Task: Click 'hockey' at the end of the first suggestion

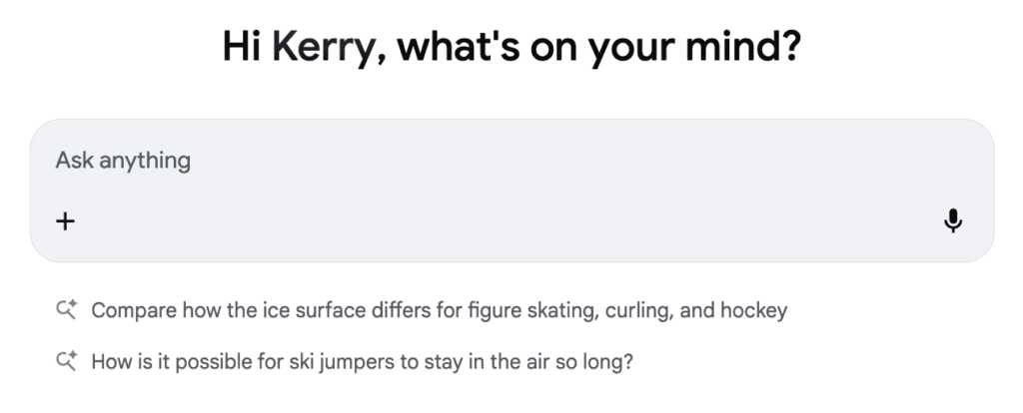Action: [x=755, y=310]
